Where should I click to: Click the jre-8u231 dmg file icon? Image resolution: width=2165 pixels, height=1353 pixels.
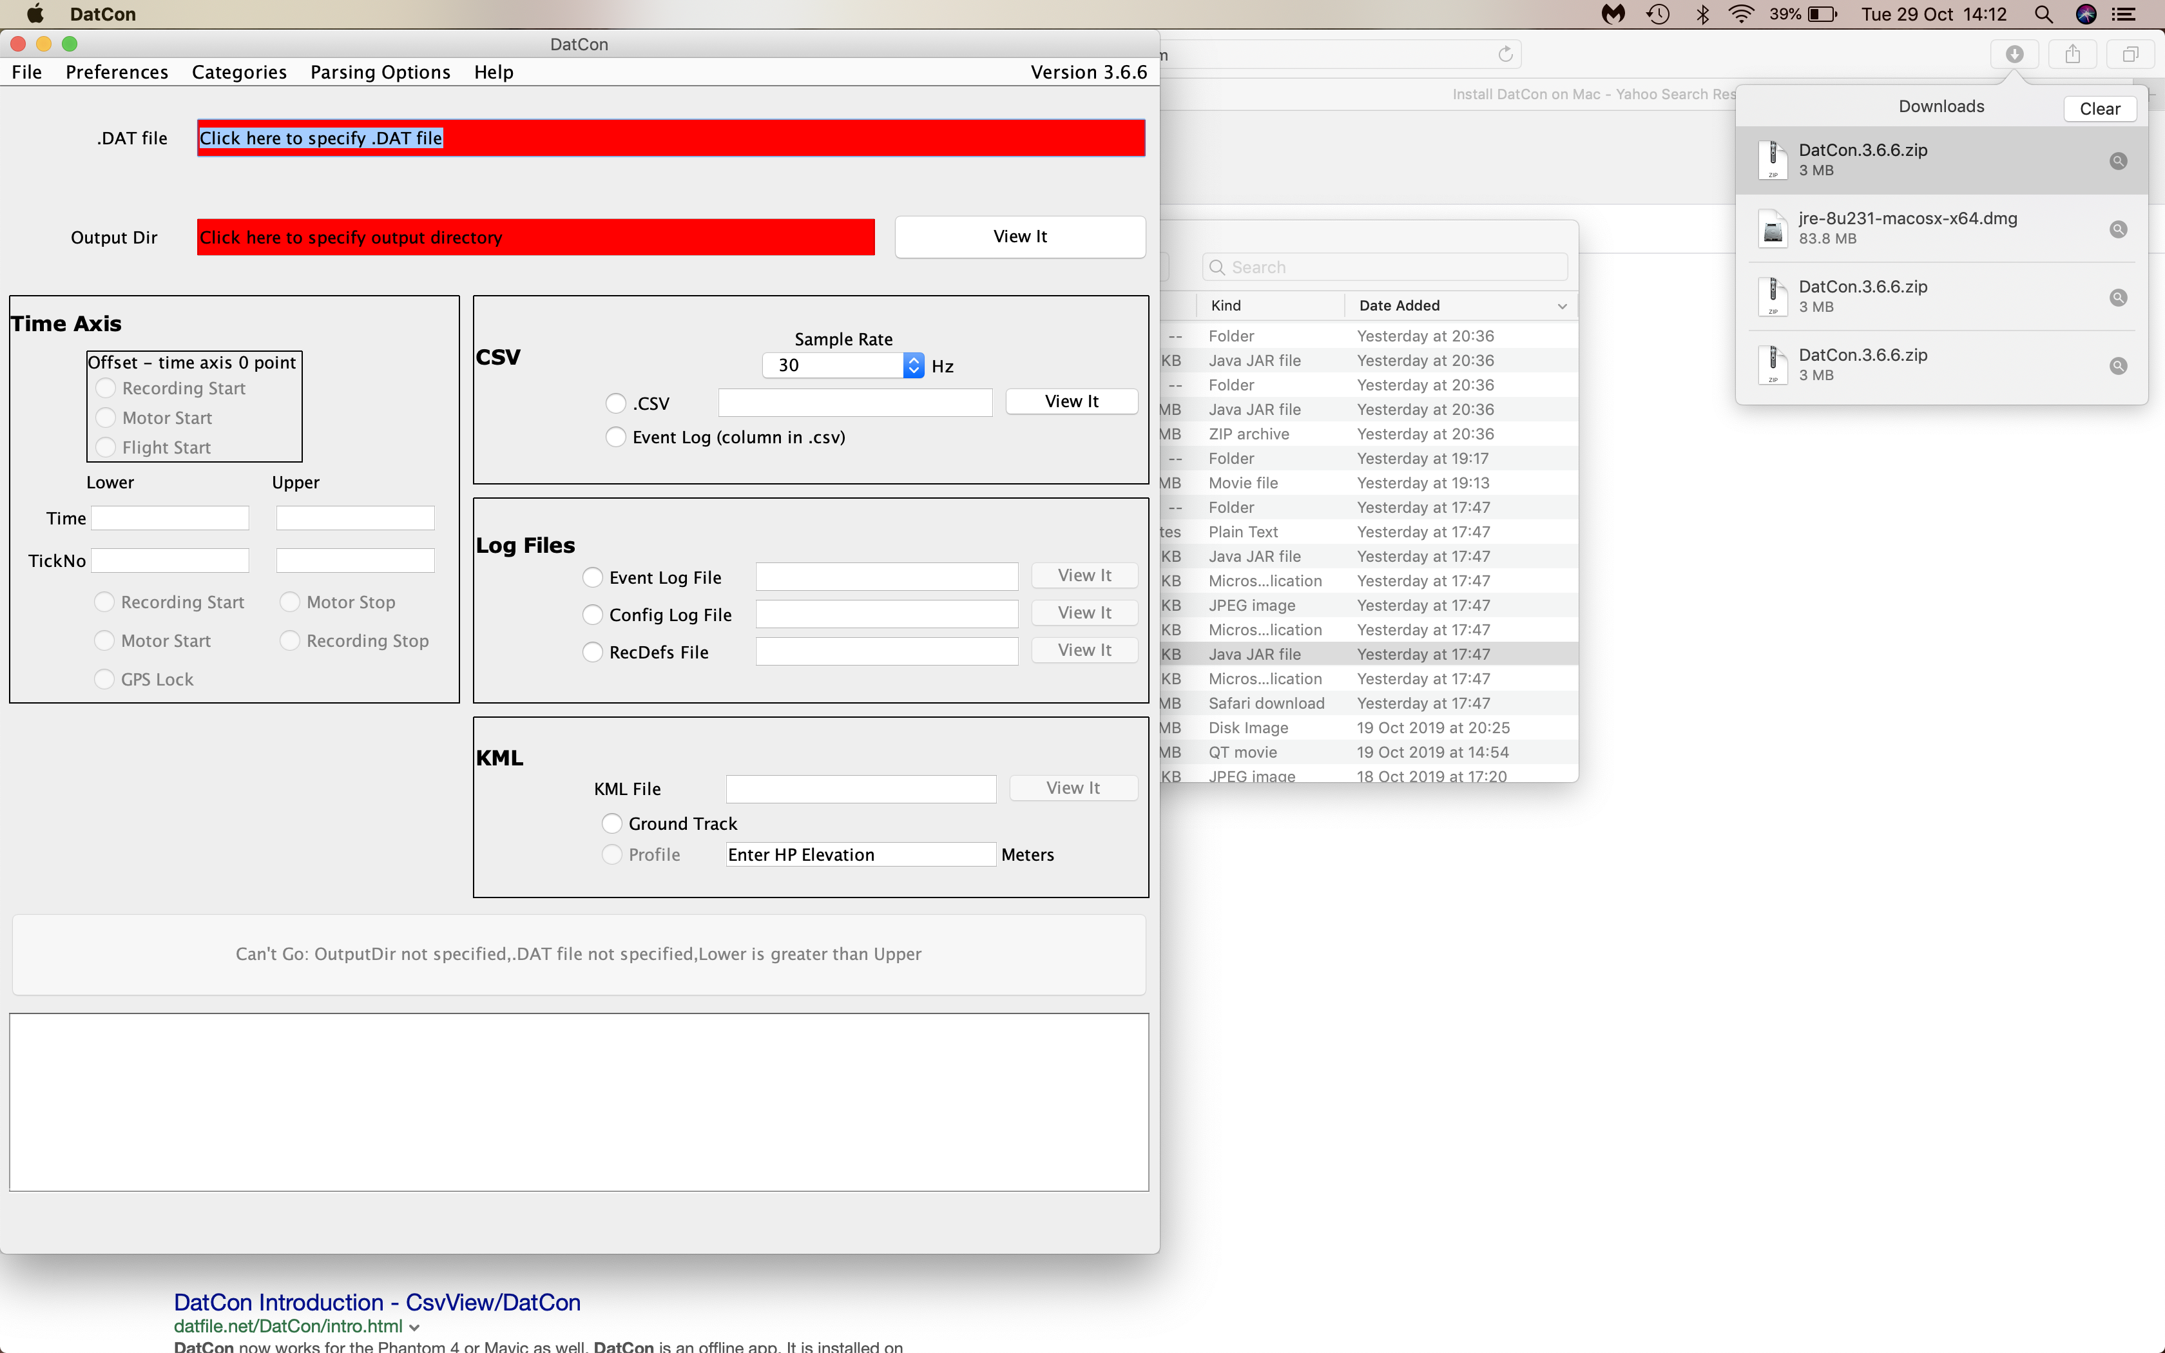point(1772,228)
